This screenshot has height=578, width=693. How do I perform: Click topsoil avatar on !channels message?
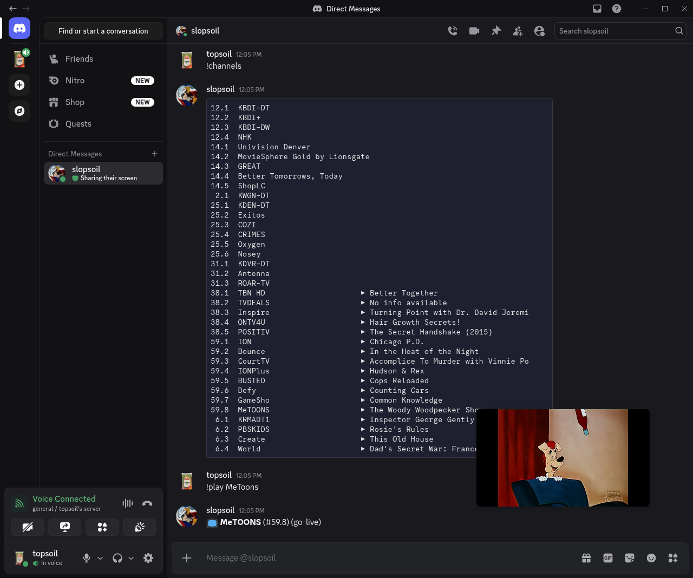[x=187, y=60]
